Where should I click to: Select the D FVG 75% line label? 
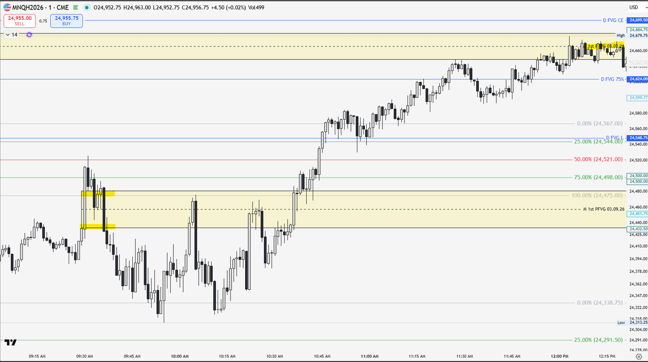(612, 79)
